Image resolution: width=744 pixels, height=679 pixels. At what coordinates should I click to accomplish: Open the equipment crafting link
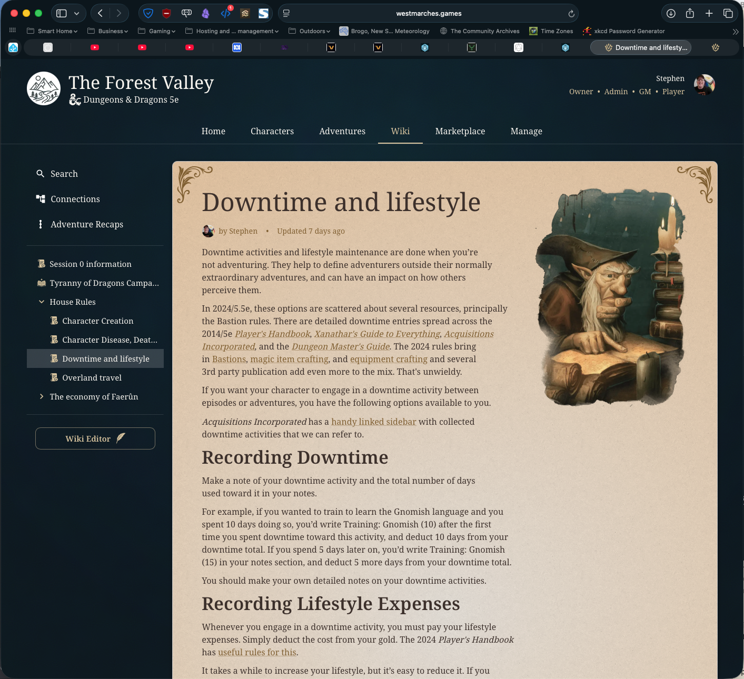[x=389, y=359]
